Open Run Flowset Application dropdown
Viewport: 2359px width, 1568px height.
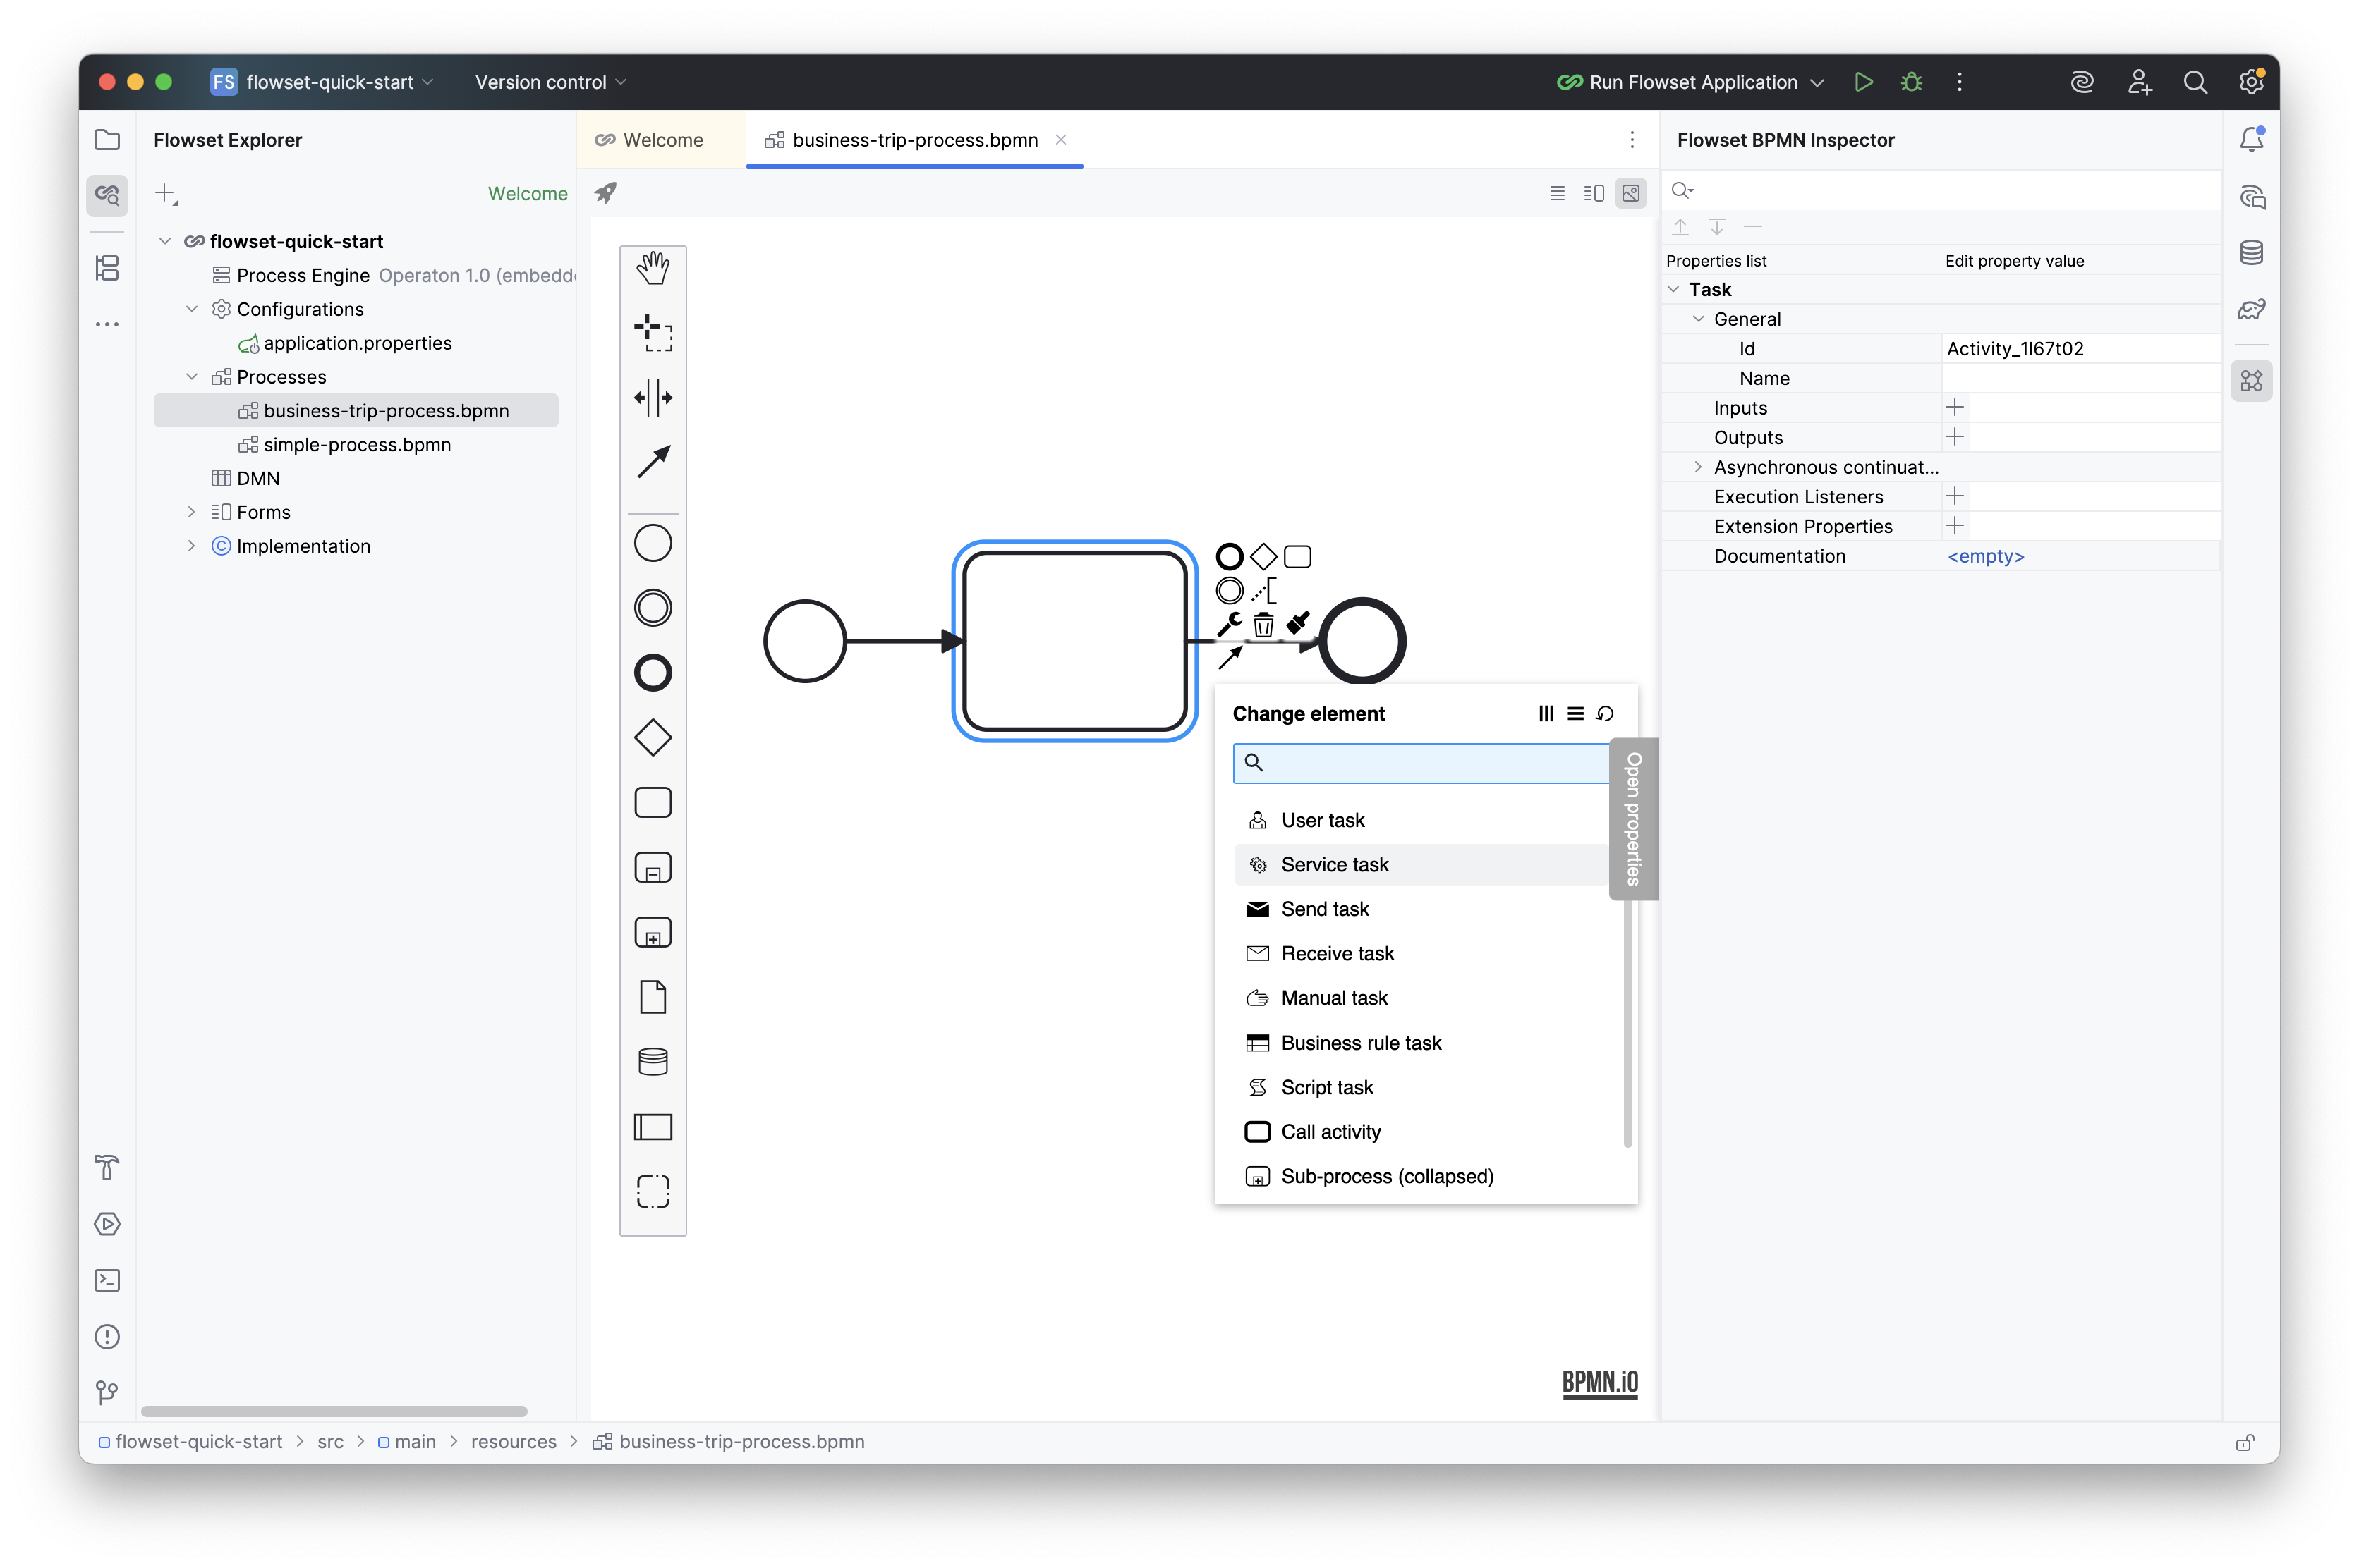point(1818,82)
